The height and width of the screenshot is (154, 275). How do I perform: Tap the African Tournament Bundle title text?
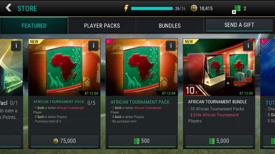coord(217,102)
